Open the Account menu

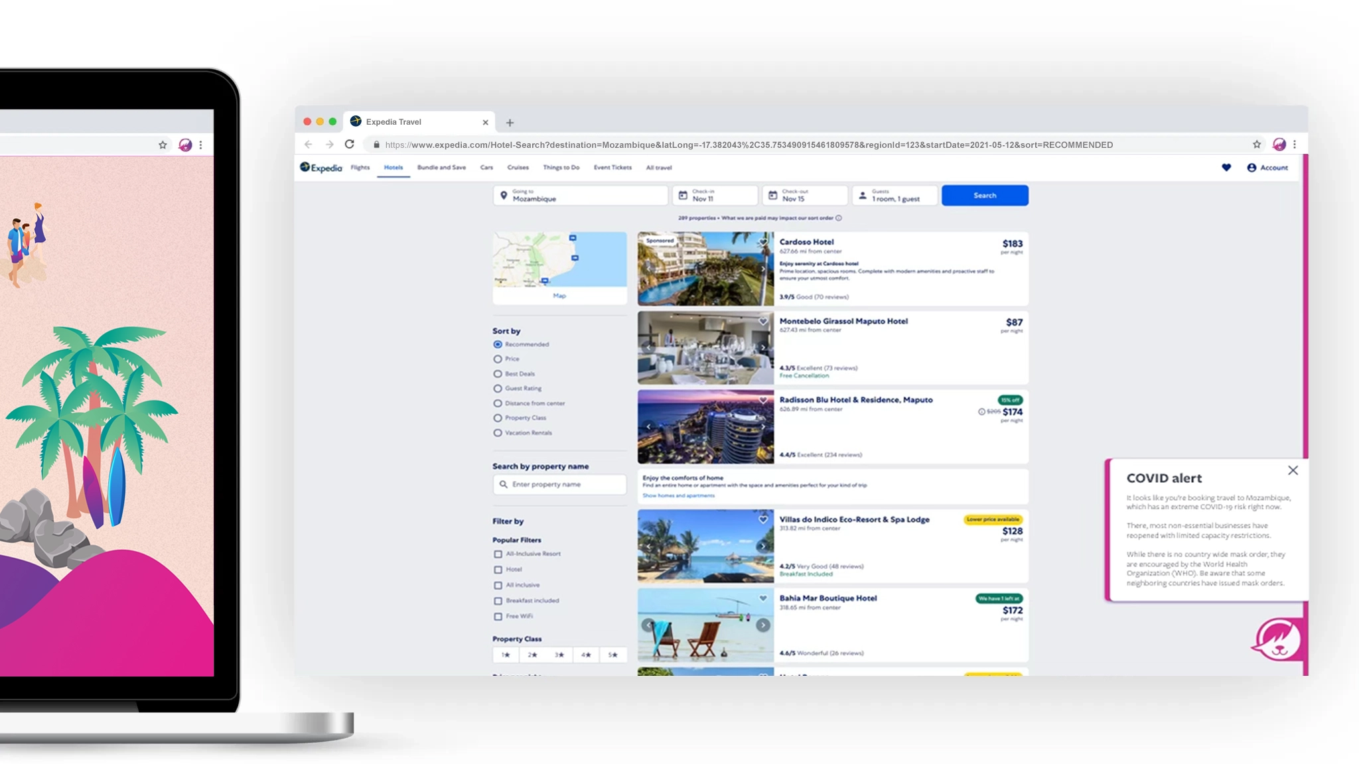pos(1267,168)
